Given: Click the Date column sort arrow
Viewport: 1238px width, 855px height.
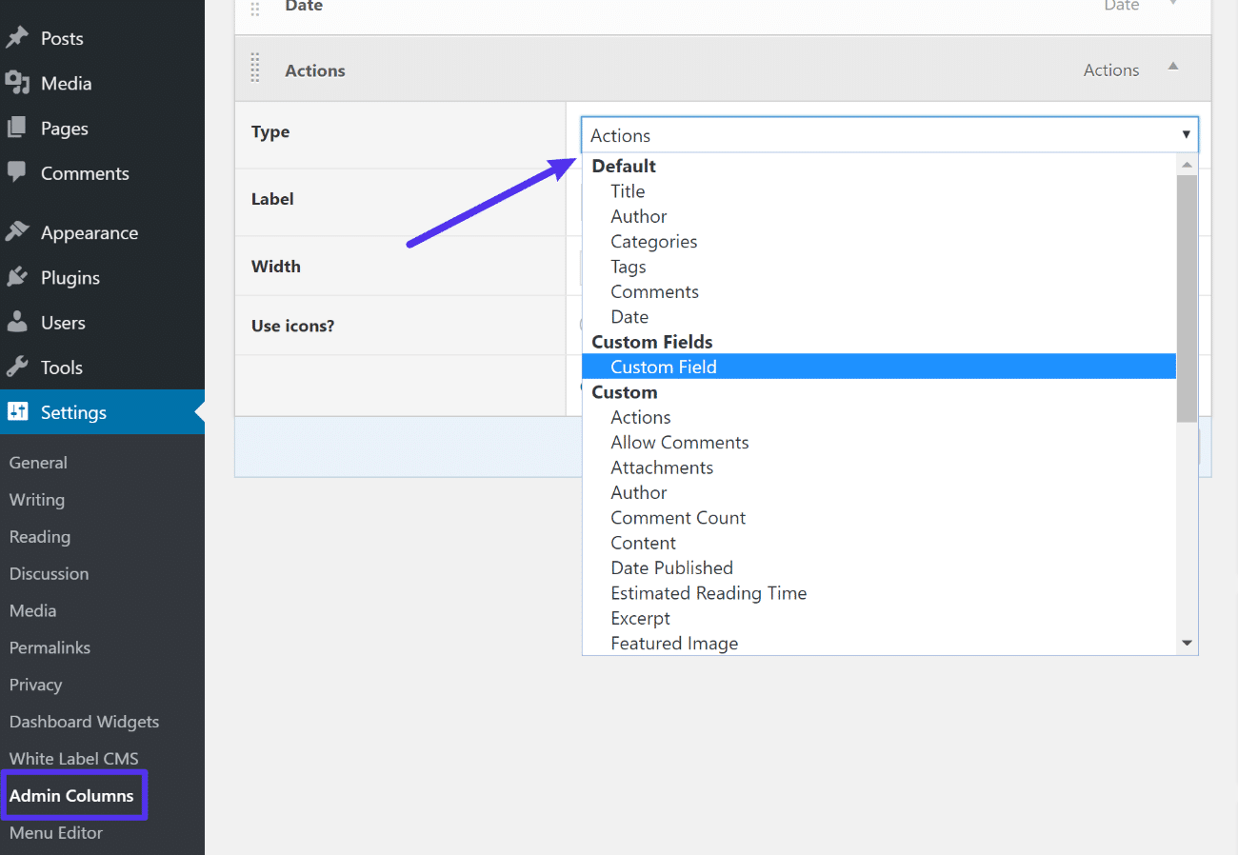Looking at the screenshot, I should pyautogui.click(x=1173, y=6).
